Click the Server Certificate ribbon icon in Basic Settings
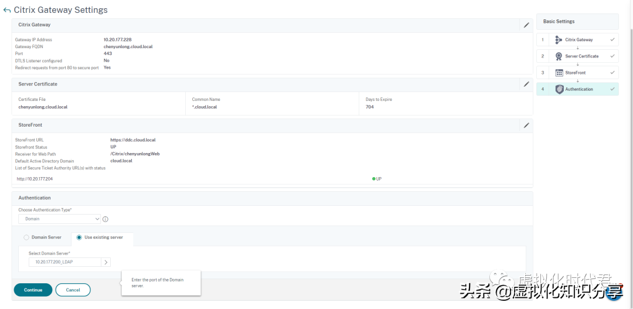 click(x=559, y=56)
